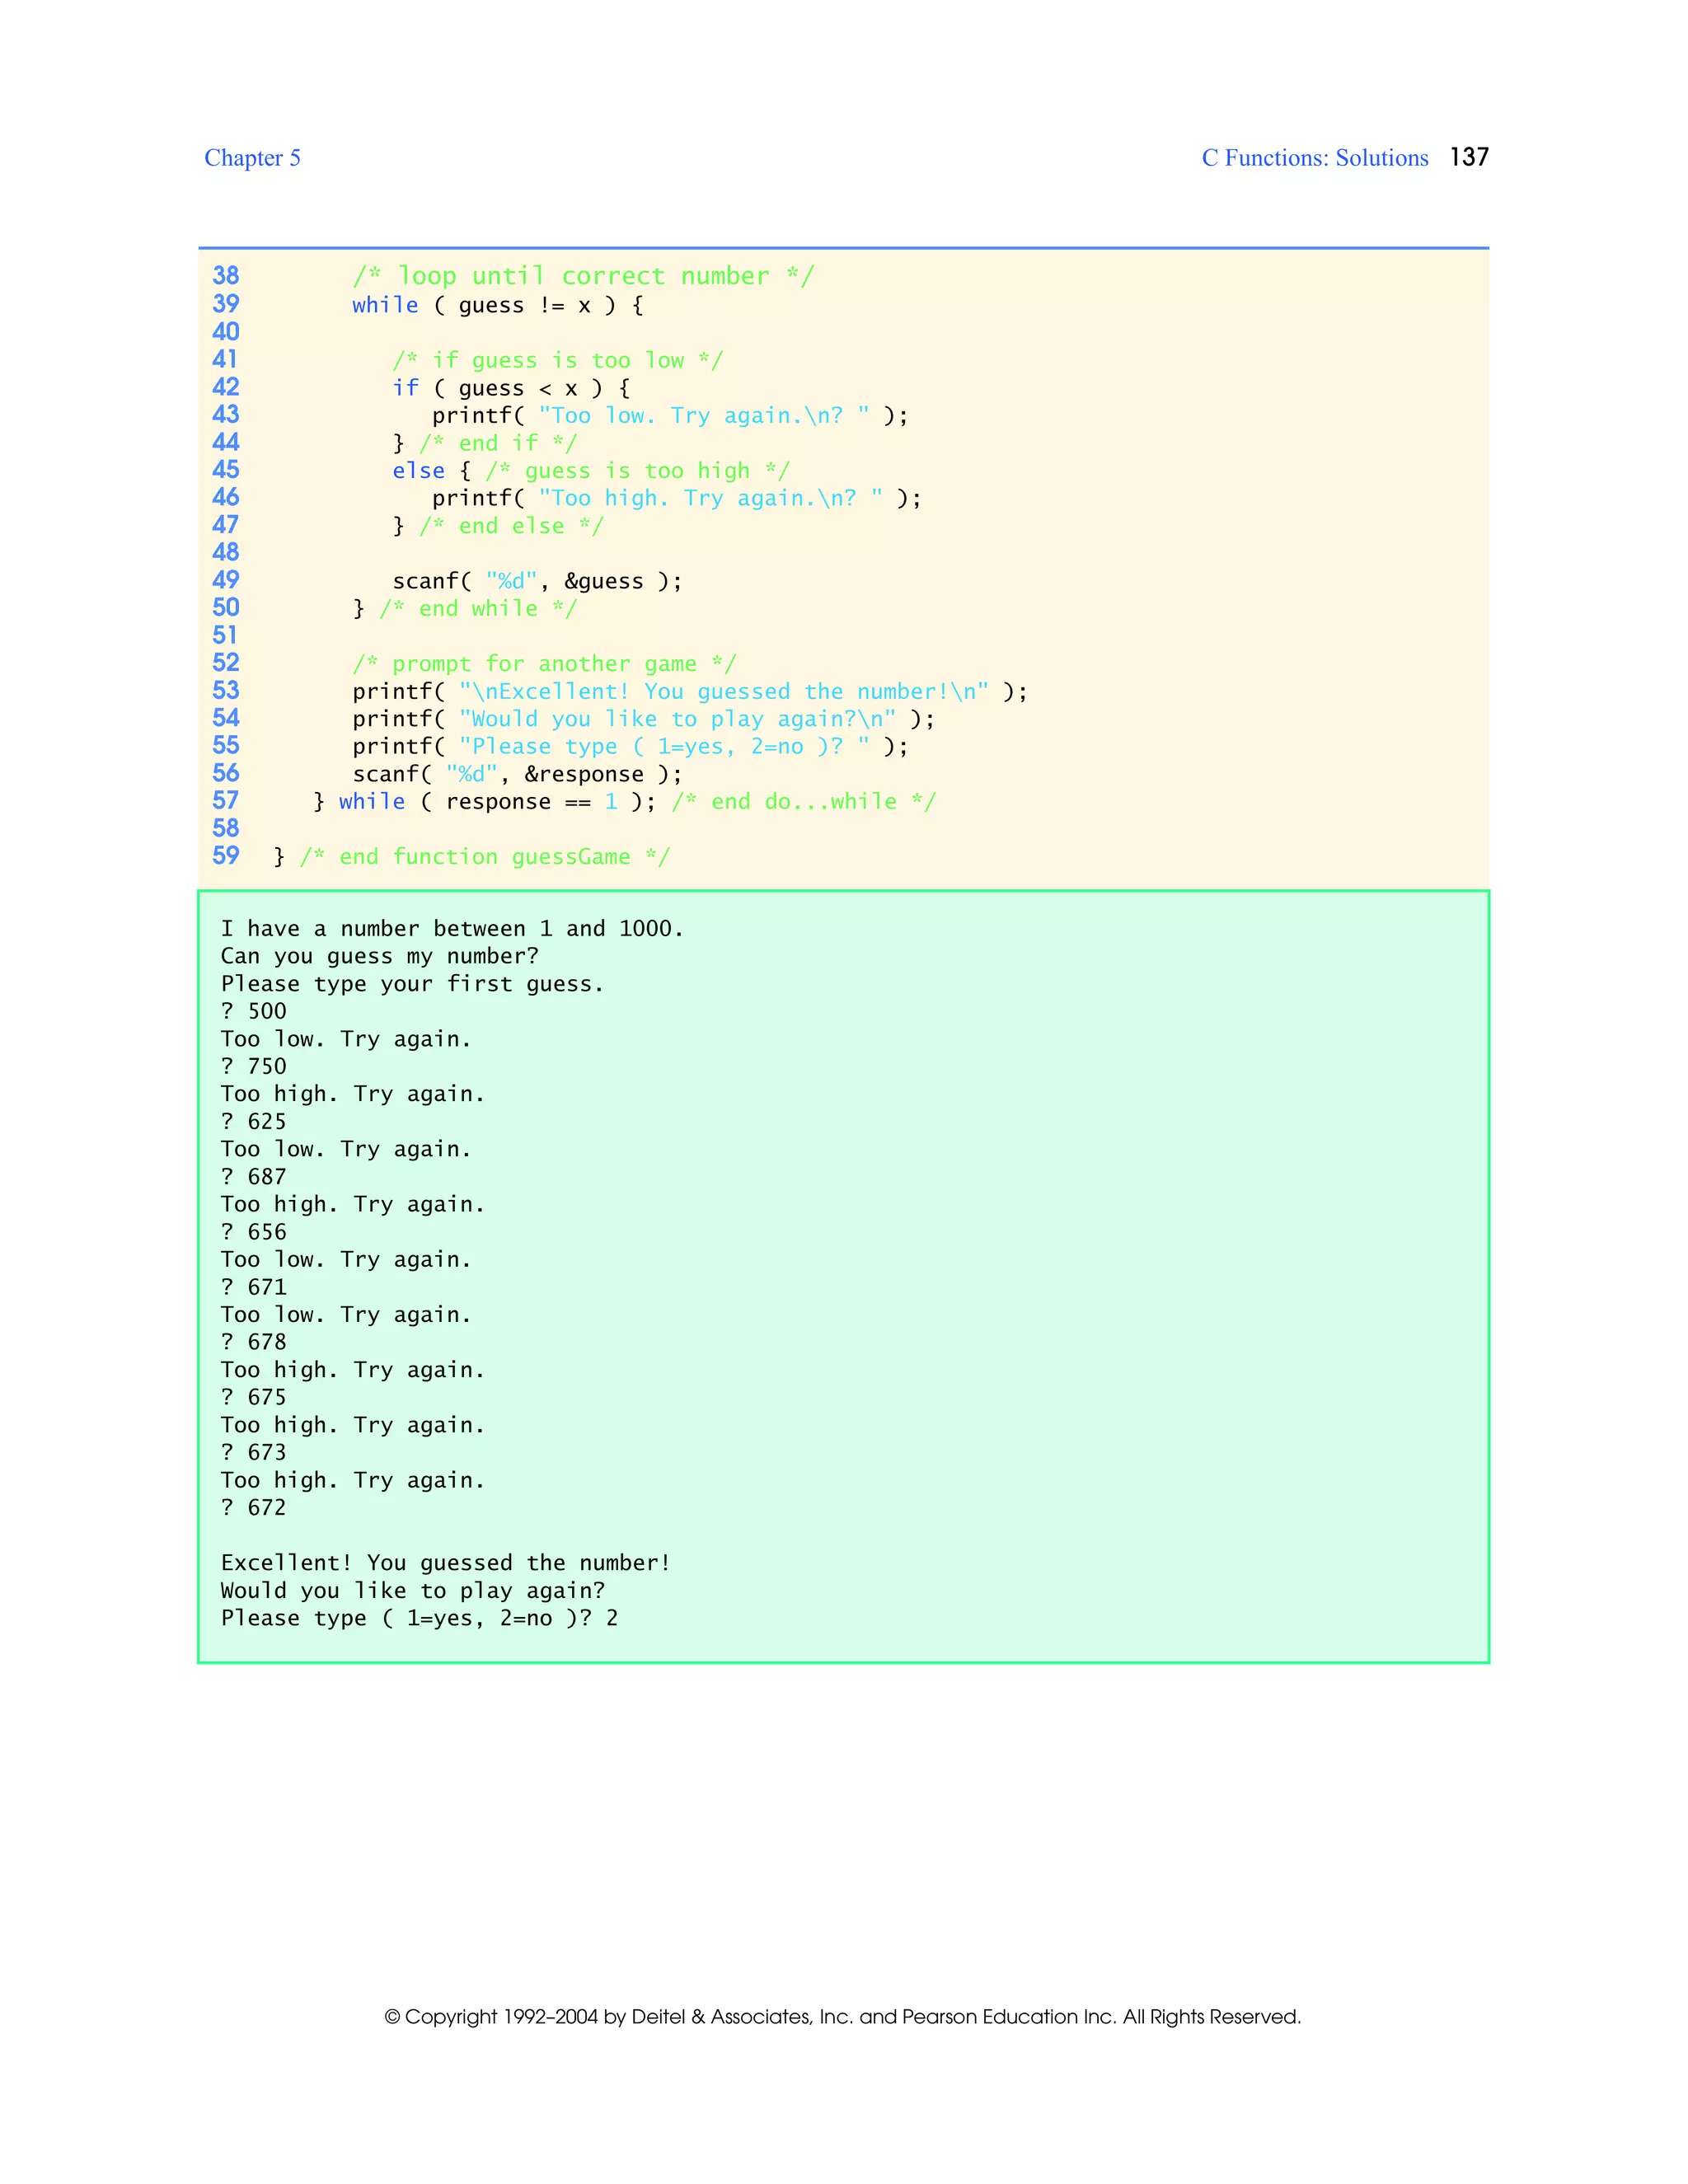
Task: Click the Excellent printf code line
Action: [689, 692]
